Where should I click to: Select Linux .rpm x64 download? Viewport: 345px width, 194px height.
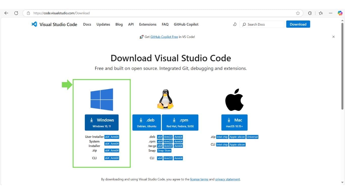tap(160, 141)
